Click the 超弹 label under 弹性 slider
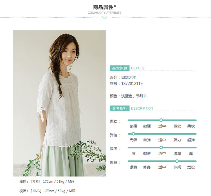The width and height of the screenshot is (211, 196). [x=191, y=140]
